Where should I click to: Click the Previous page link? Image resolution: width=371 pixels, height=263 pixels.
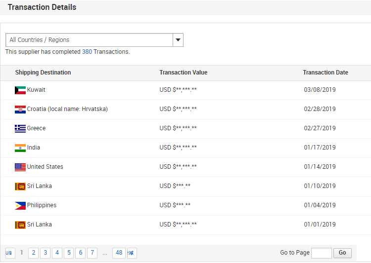pos(9,253)
